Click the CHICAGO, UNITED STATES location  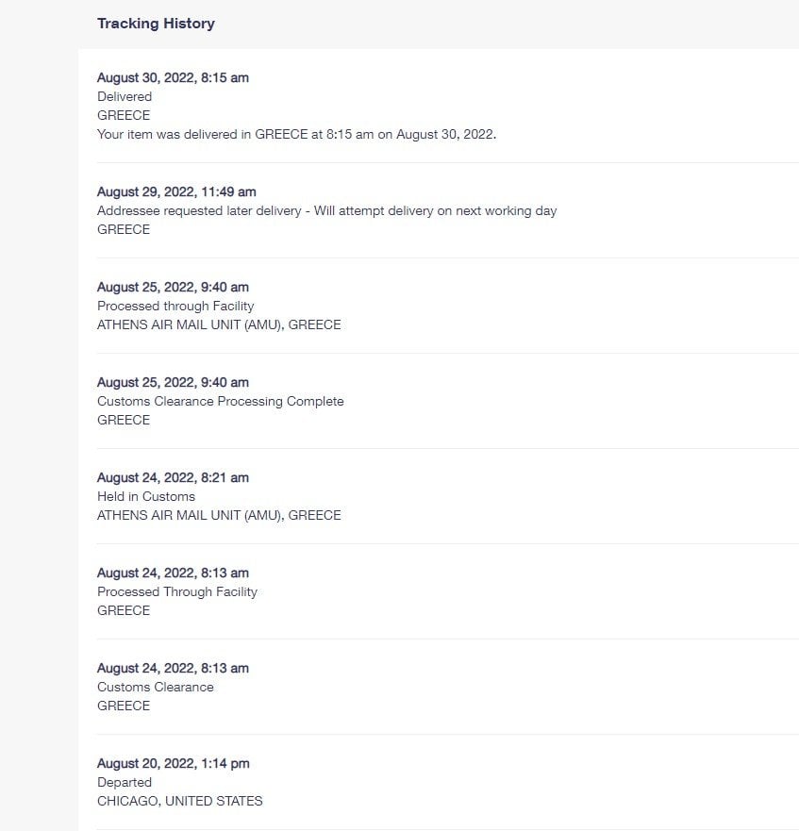(180, 802)
